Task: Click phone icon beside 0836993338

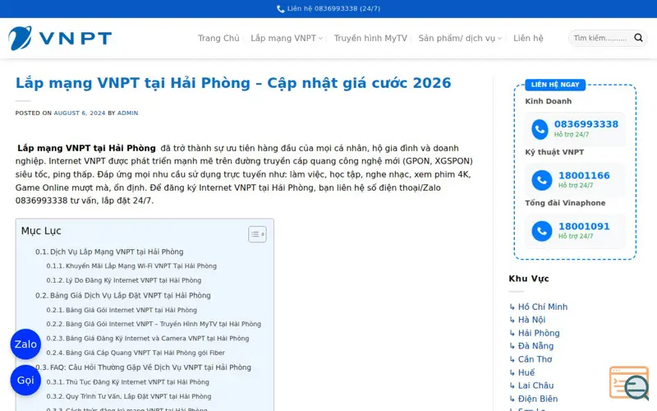Action: [540, 129]
